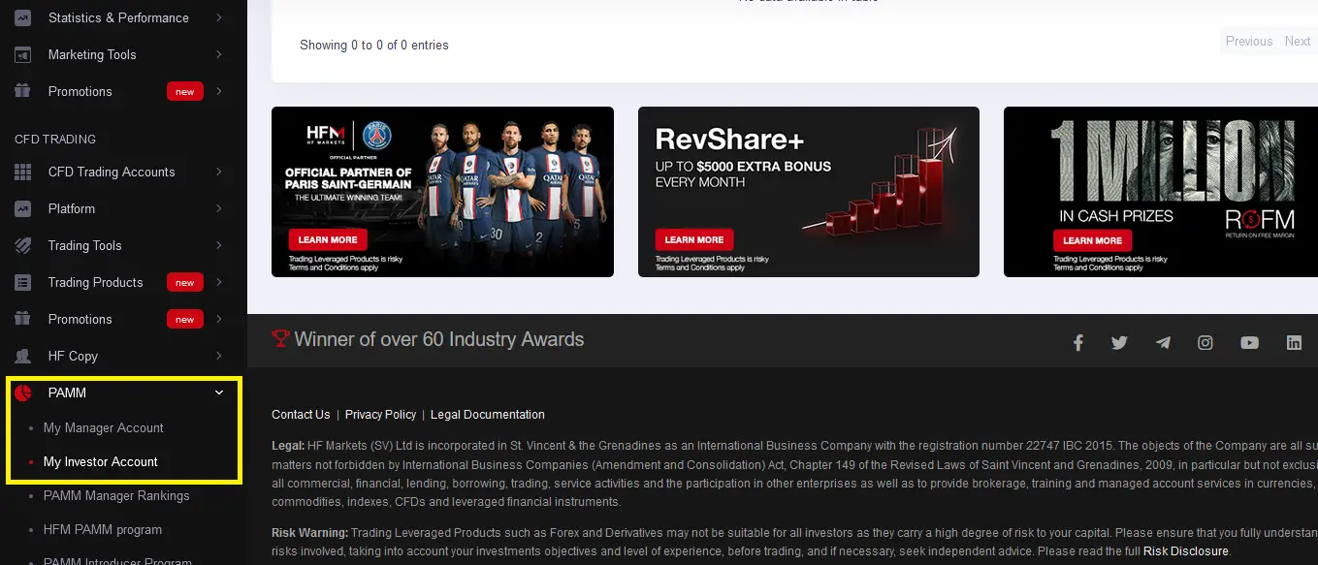Expand CFD Trading Accounts chevron

tap(219, 172)
